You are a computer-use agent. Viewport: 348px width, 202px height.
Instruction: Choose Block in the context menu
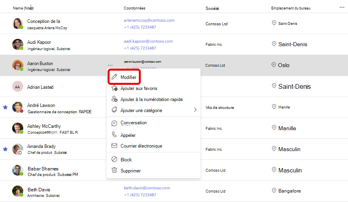[153, 160]
